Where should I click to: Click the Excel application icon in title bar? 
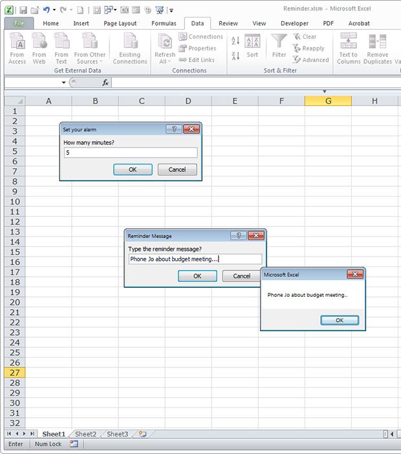point(9,10)
